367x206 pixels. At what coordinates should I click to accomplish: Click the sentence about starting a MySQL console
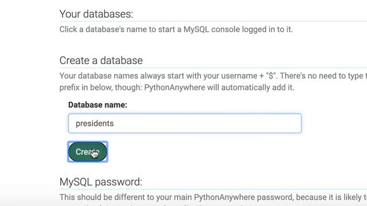click(x=176, y=29)
